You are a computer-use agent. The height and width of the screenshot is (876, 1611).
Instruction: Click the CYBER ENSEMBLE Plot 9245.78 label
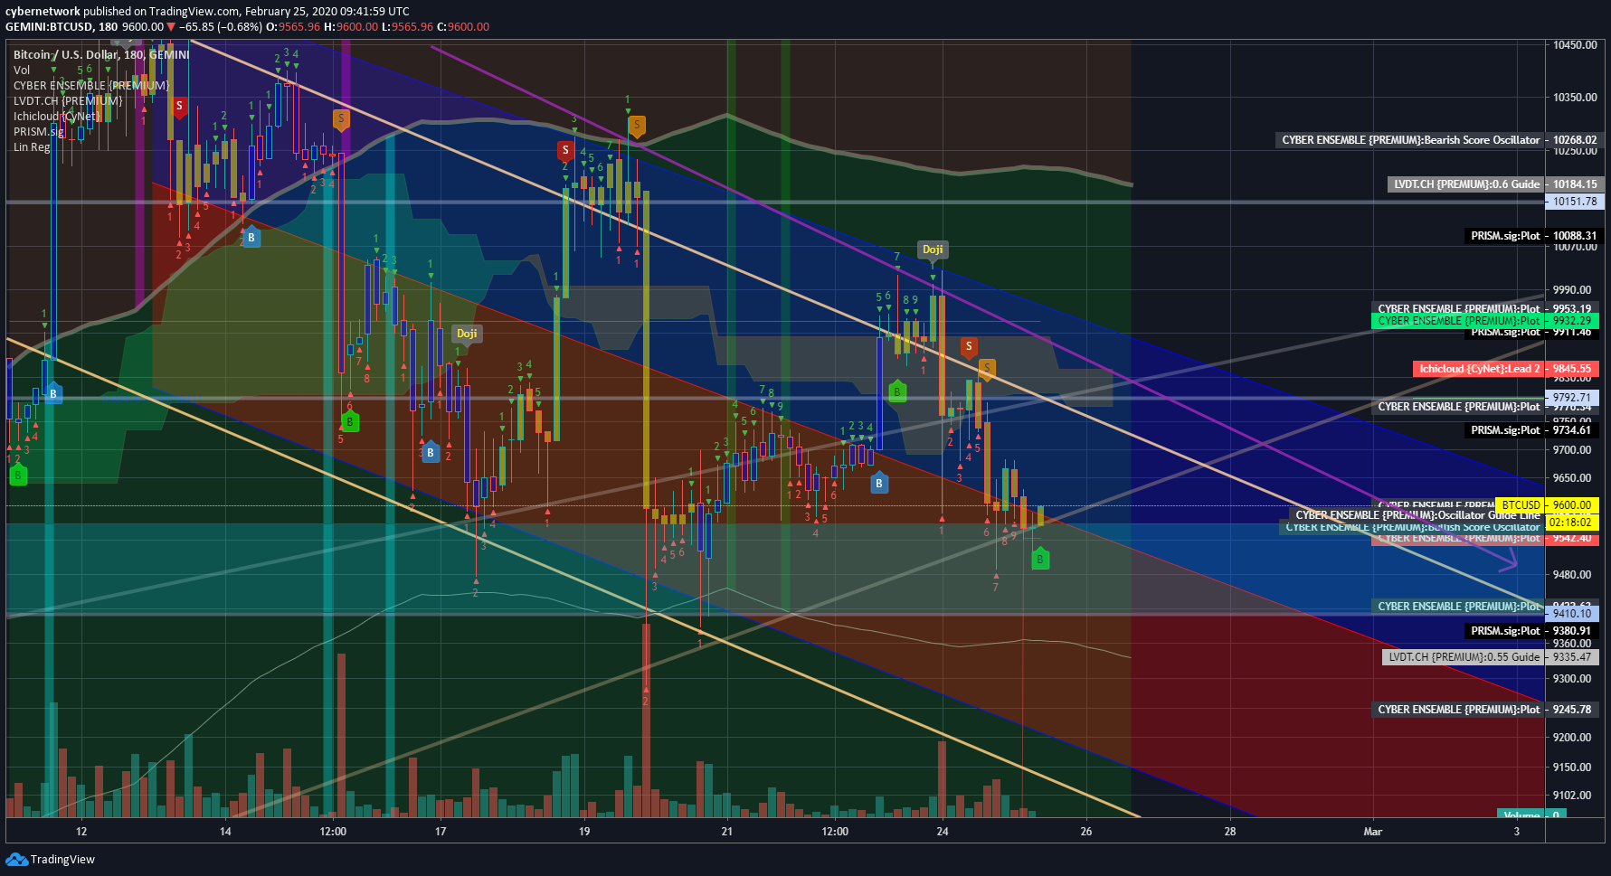coord(1485,710)
